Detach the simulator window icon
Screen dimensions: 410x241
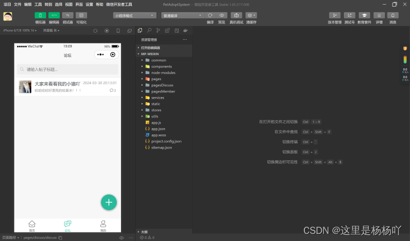pos(130,31)
